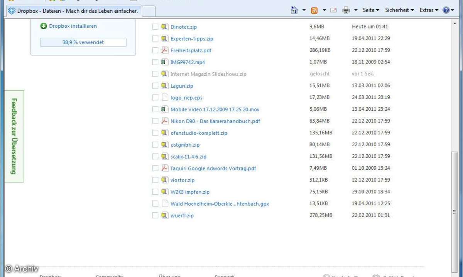The width and height of the screenshot is (463, 277).
Task: Tick the checkbox for Experten-Tipps.zip
Action: click(x=155, y=38)
